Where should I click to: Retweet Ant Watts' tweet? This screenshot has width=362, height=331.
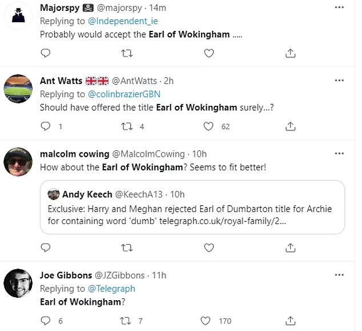127,126
